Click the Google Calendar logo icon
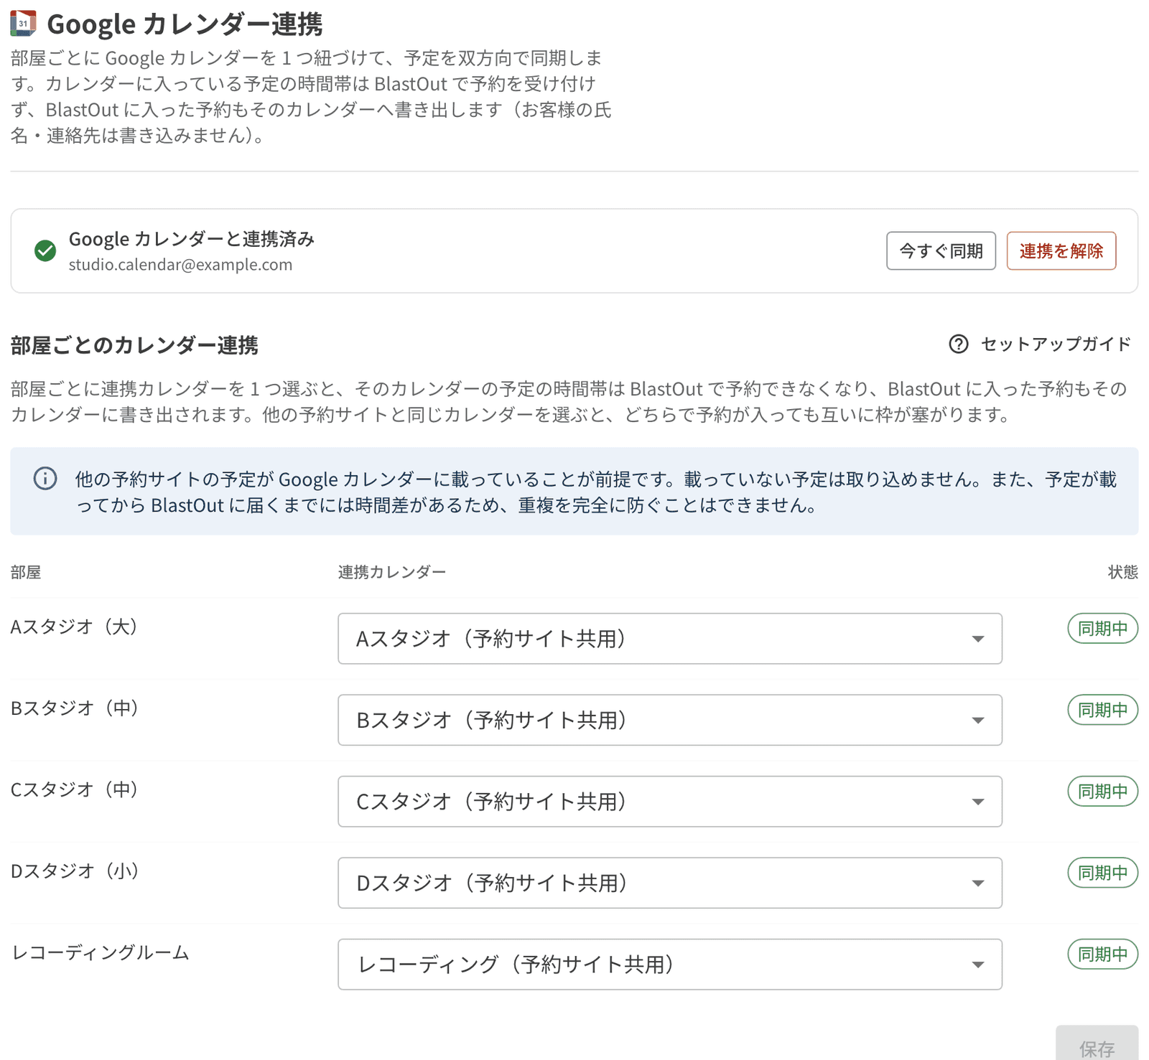Viewport: 1149px width, 1060px height. click(23, 24)
